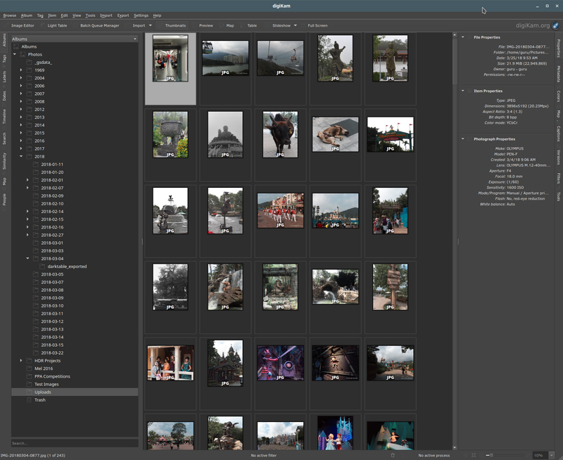Viewport: 563px width, 460px height.
Task: Collapse the Photos collection node
Action: coord(14,54)
